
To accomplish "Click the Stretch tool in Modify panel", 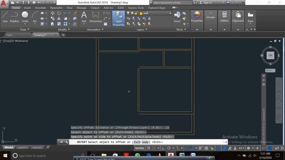I will 53,24.
